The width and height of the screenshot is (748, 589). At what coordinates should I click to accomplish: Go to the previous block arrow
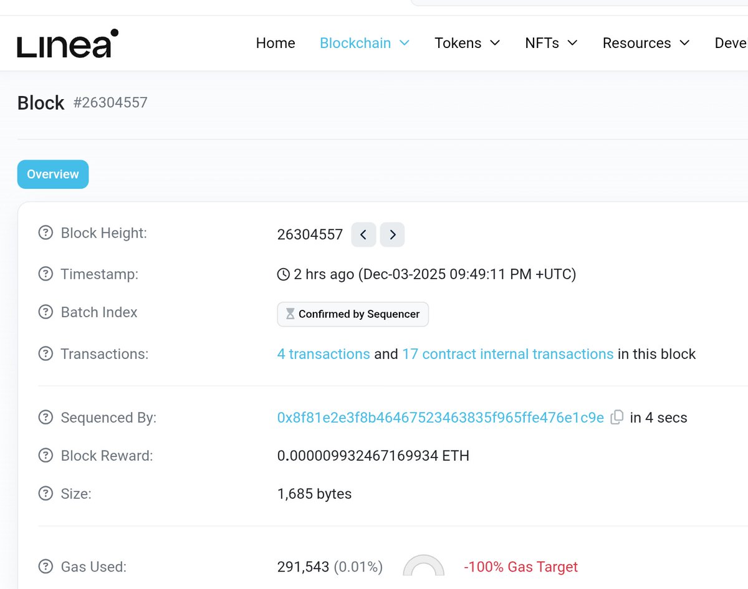[363, 234]
